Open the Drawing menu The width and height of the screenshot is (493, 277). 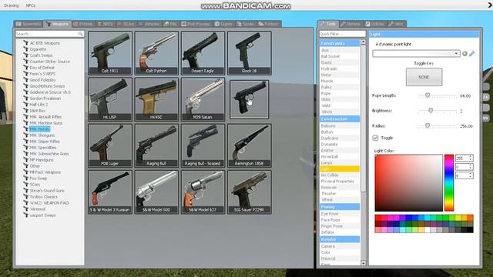[12, 5]
